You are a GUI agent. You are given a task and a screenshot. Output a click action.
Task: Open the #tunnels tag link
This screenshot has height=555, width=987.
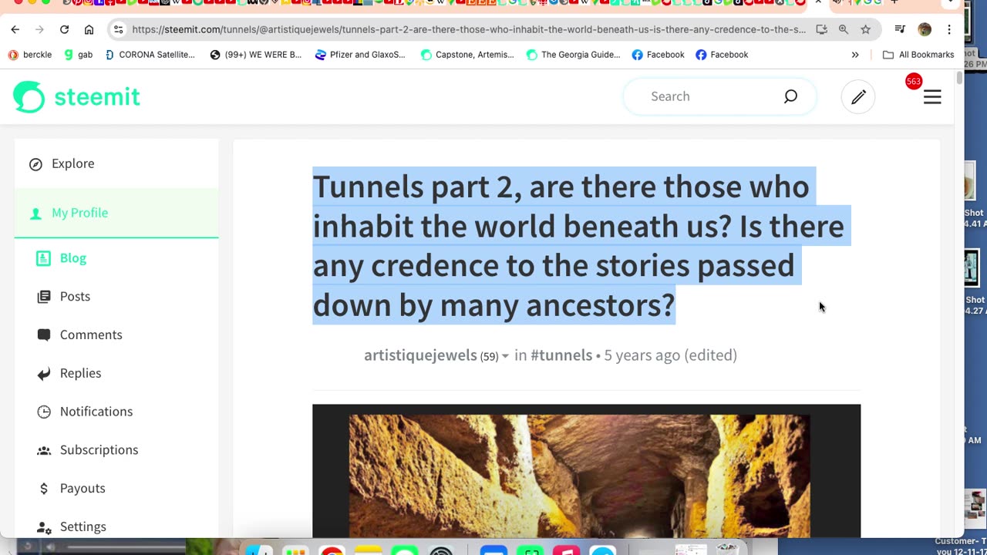(x=561, y=355)
